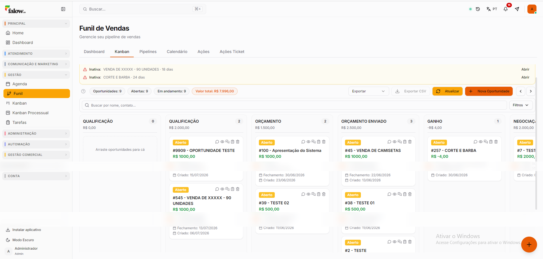Click Abrir for CORTE E BARBA alert

(x=525, y=77)
